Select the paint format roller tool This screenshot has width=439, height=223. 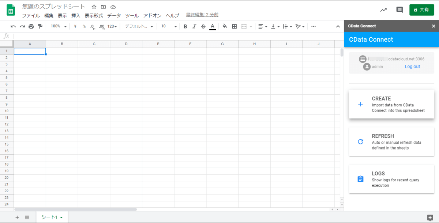tap(40, 26)
